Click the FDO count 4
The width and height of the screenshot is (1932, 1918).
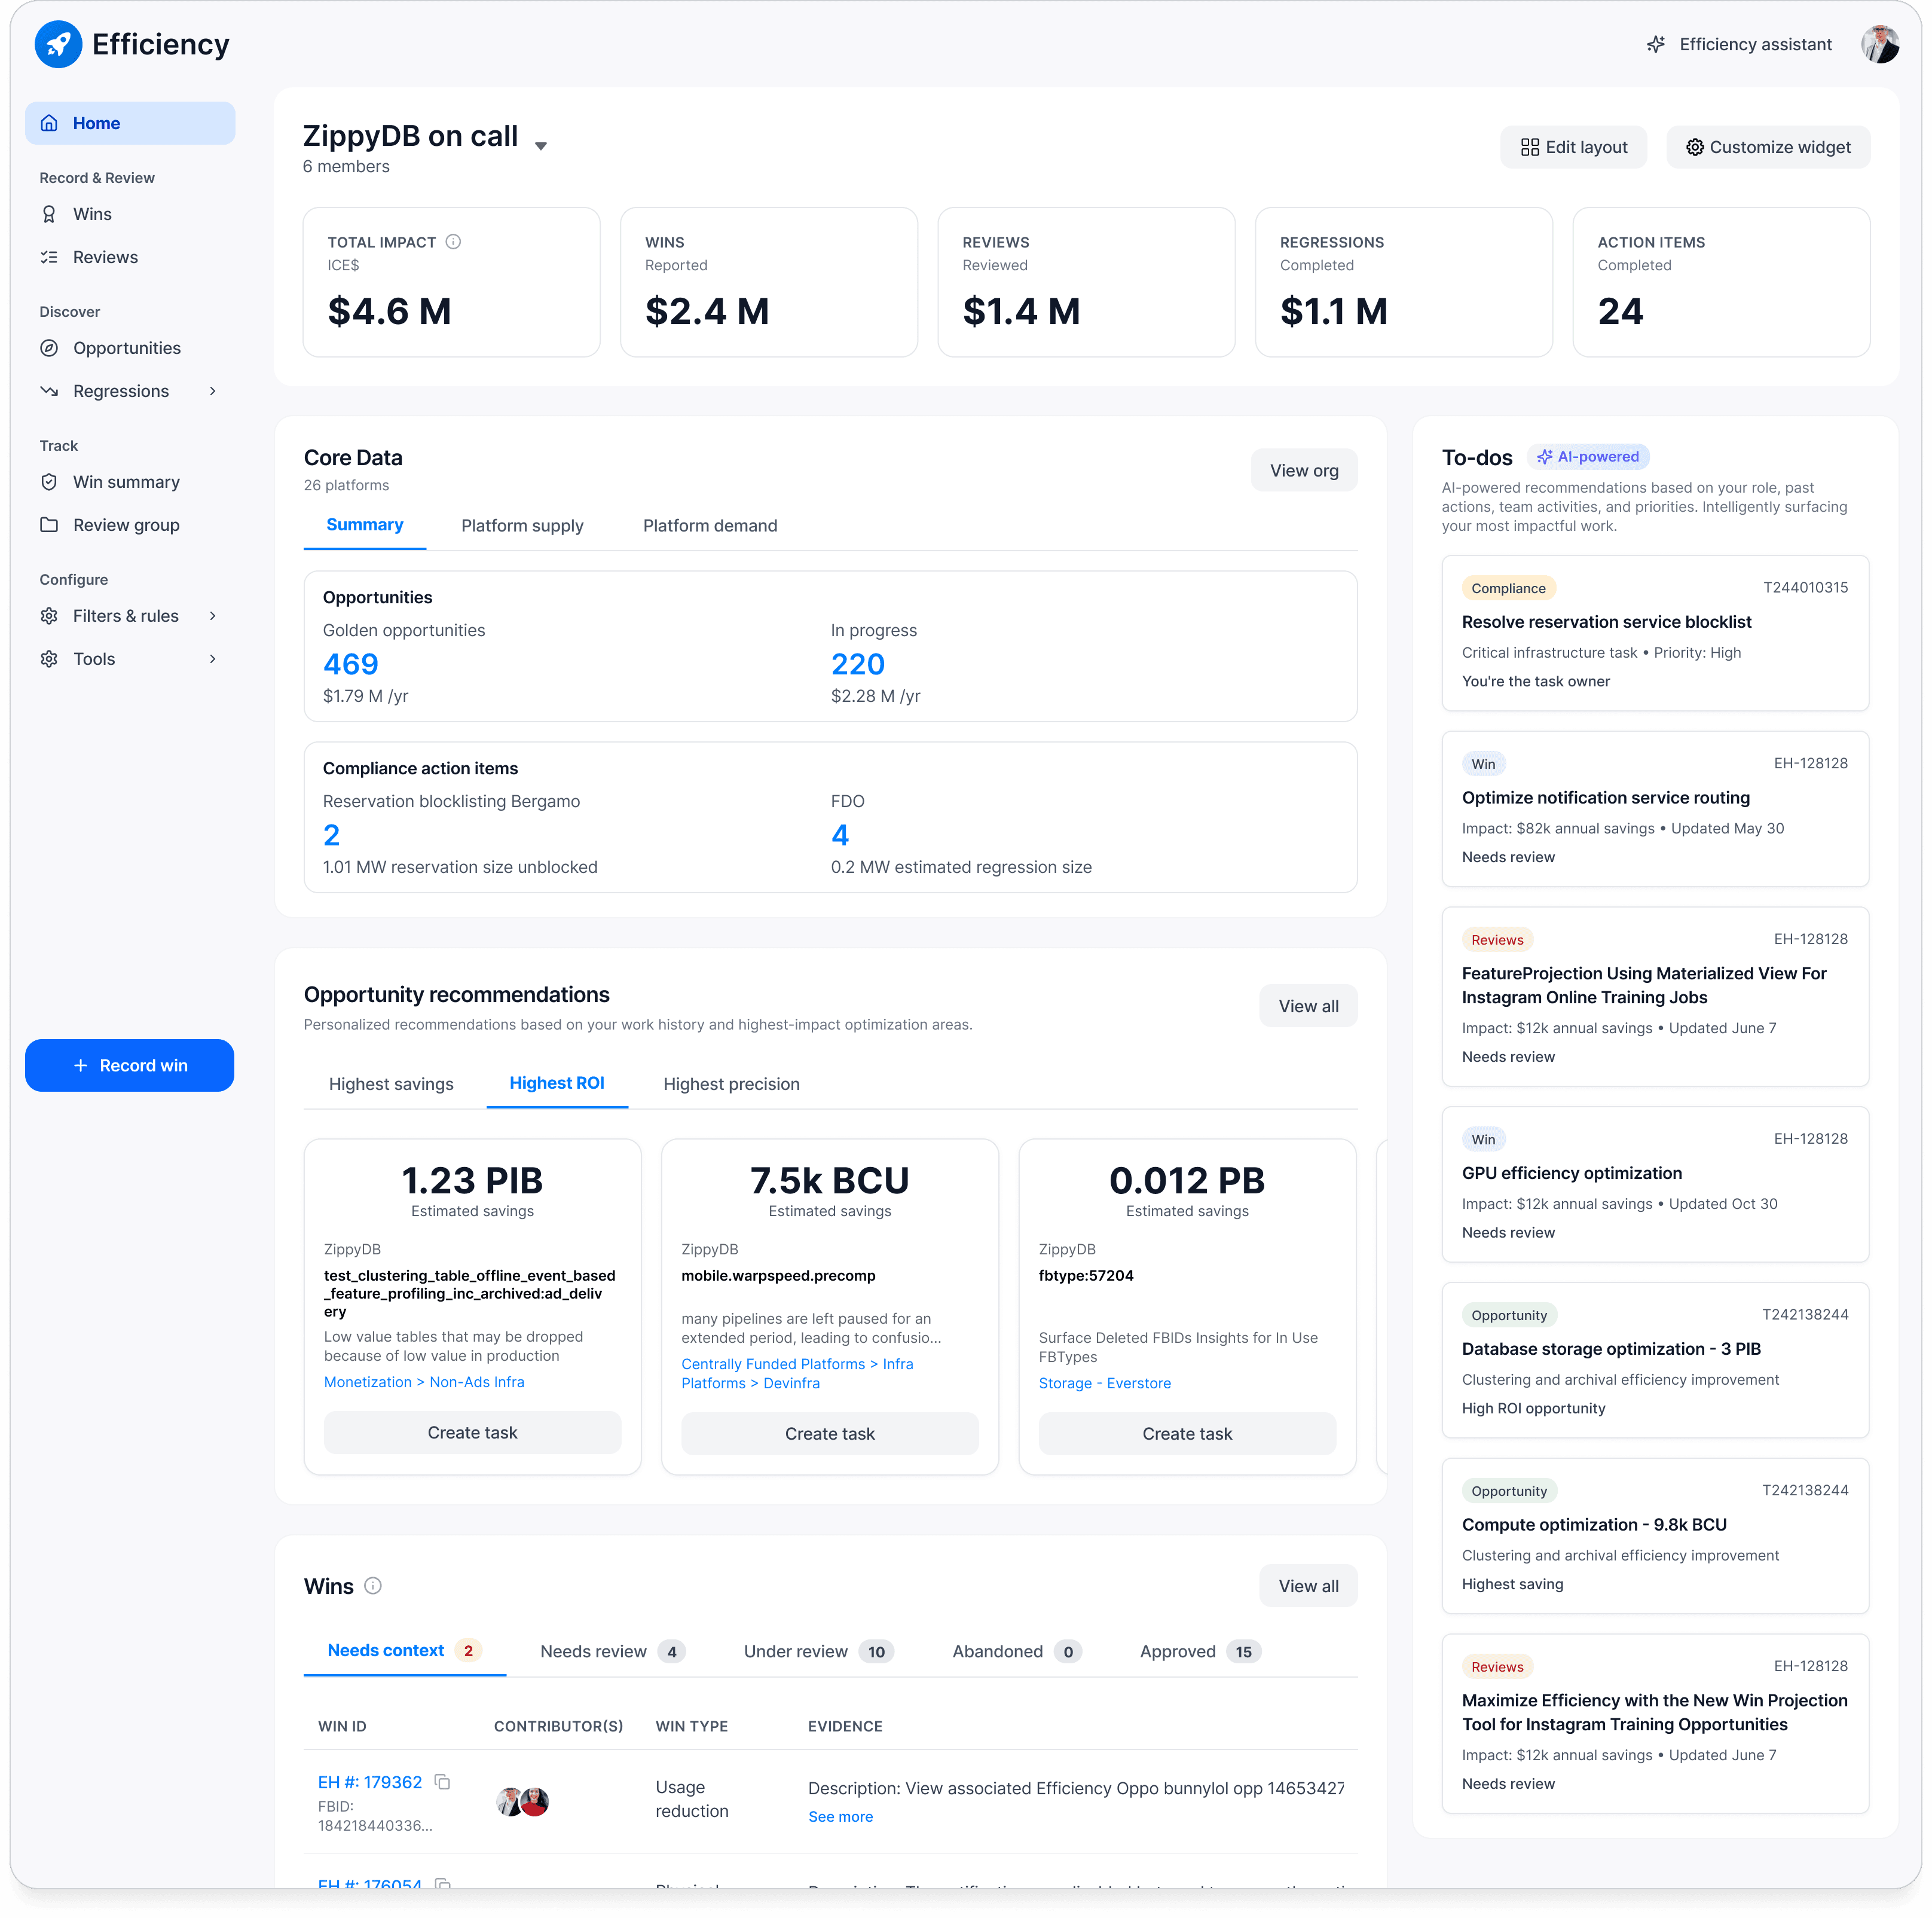click(840, 835)
